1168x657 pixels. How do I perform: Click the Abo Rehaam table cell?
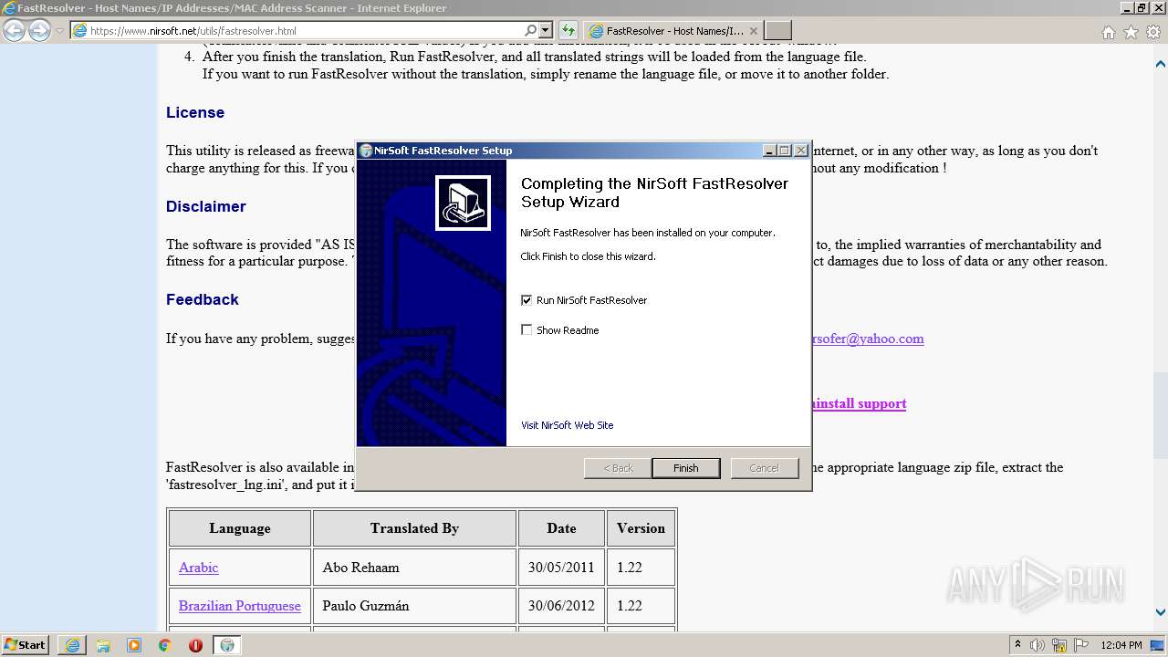coord(414,568)
